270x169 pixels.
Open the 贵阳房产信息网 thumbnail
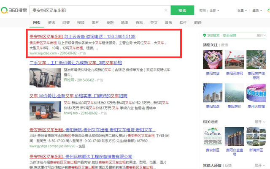256,60
